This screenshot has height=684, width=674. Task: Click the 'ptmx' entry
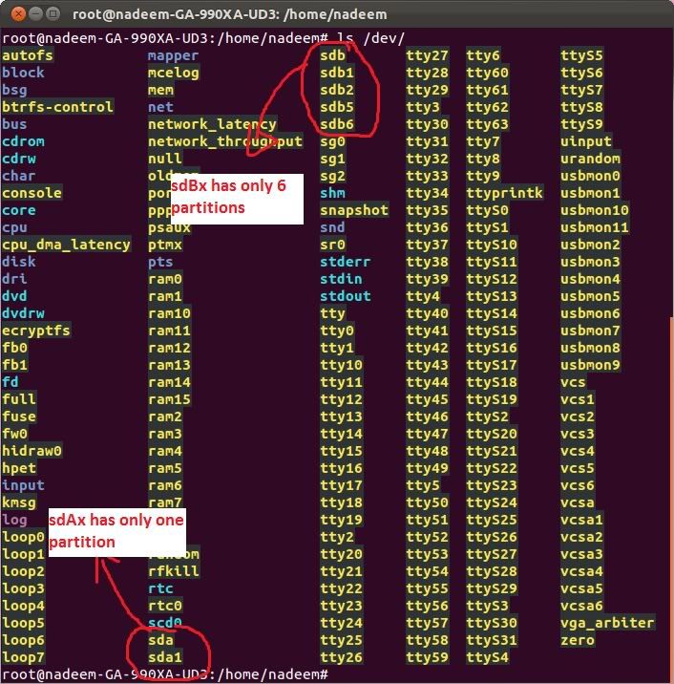click(165, 245)
